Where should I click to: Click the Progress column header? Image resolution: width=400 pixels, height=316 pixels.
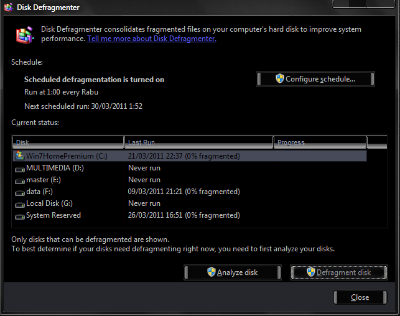pyautogui.click(x=320, y=142)
